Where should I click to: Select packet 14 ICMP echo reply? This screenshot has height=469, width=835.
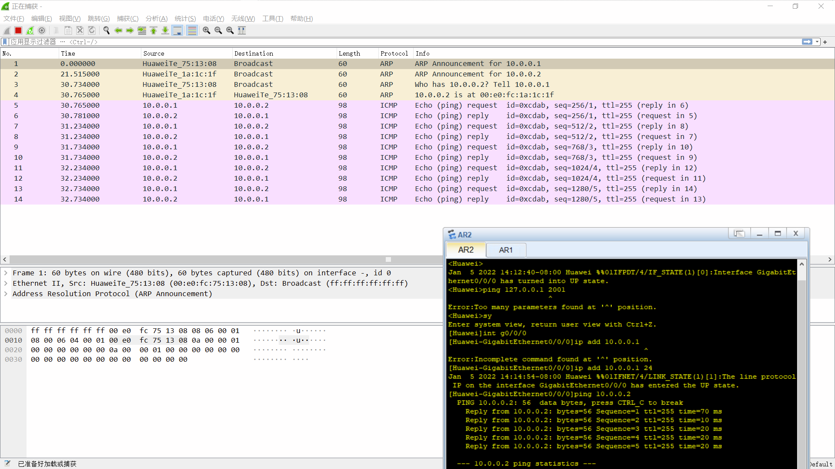click(417, 199)
